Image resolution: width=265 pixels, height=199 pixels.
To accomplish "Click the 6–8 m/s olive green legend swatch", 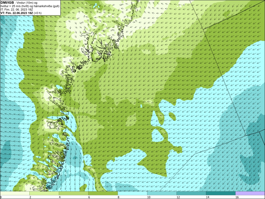I will [103, 193].
